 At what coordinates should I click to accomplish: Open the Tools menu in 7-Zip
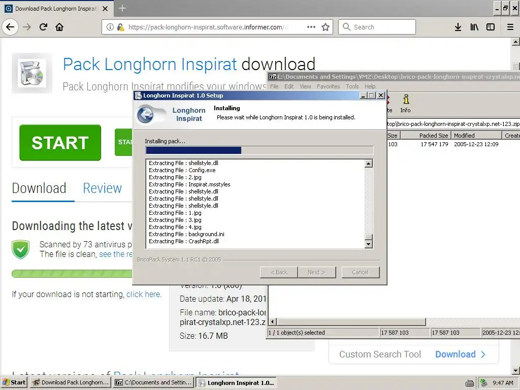pos(352,86)
